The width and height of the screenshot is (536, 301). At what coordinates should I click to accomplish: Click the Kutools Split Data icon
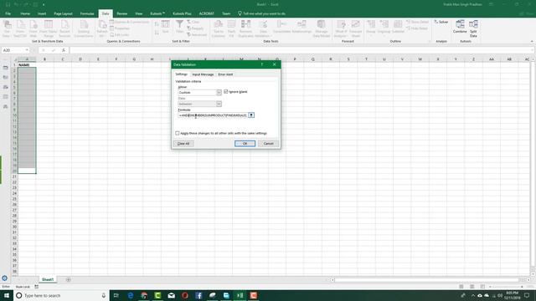coord(473,28)
